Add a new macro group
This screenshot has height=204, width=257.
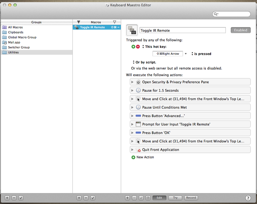[7, 198]
